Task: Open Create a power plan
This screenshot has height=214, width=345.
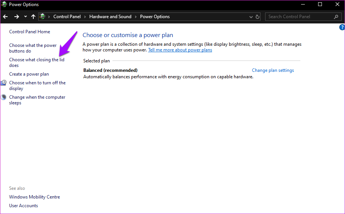Action: point(29,74)
